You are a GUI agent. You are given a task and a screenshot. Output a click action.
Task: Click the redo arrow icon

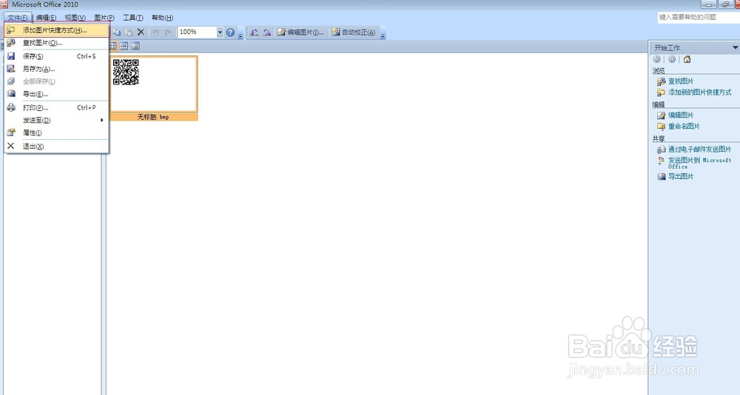point(168,32)
